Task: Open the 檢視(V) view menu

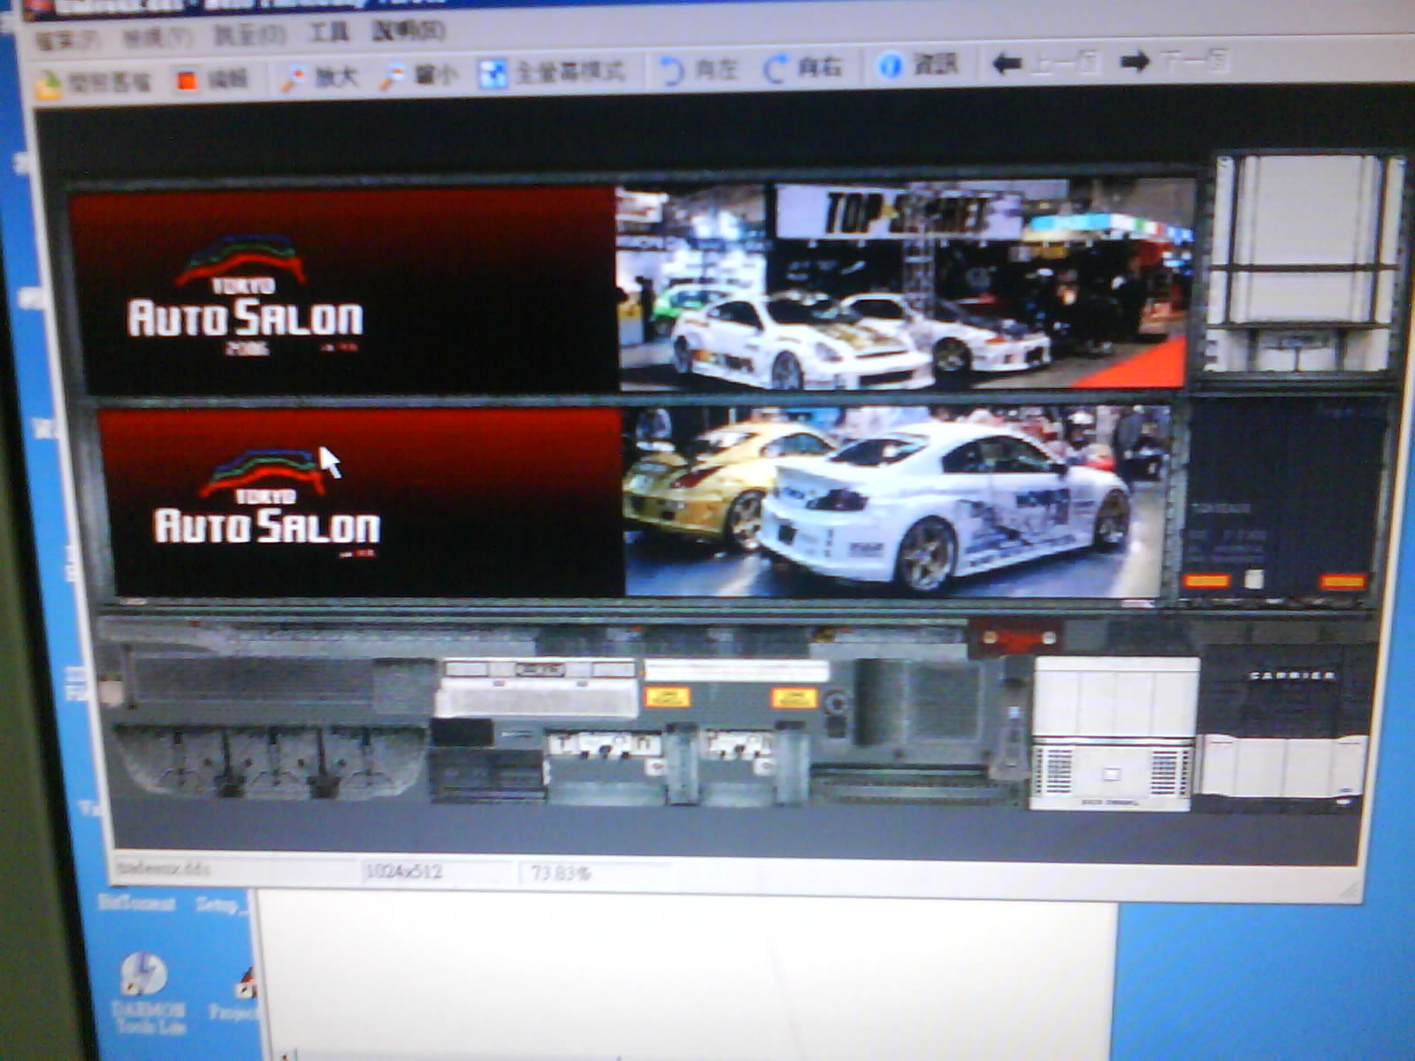Action: 157,38
